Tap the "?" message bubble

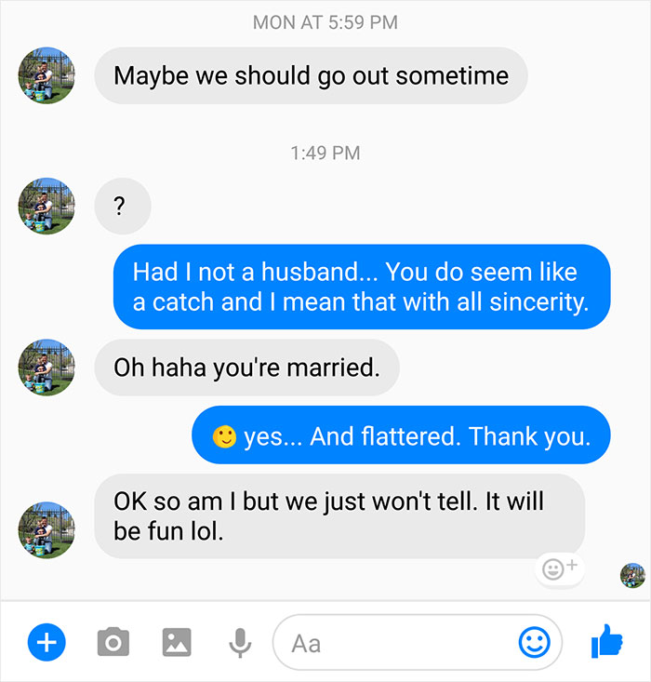pos(122,206)
